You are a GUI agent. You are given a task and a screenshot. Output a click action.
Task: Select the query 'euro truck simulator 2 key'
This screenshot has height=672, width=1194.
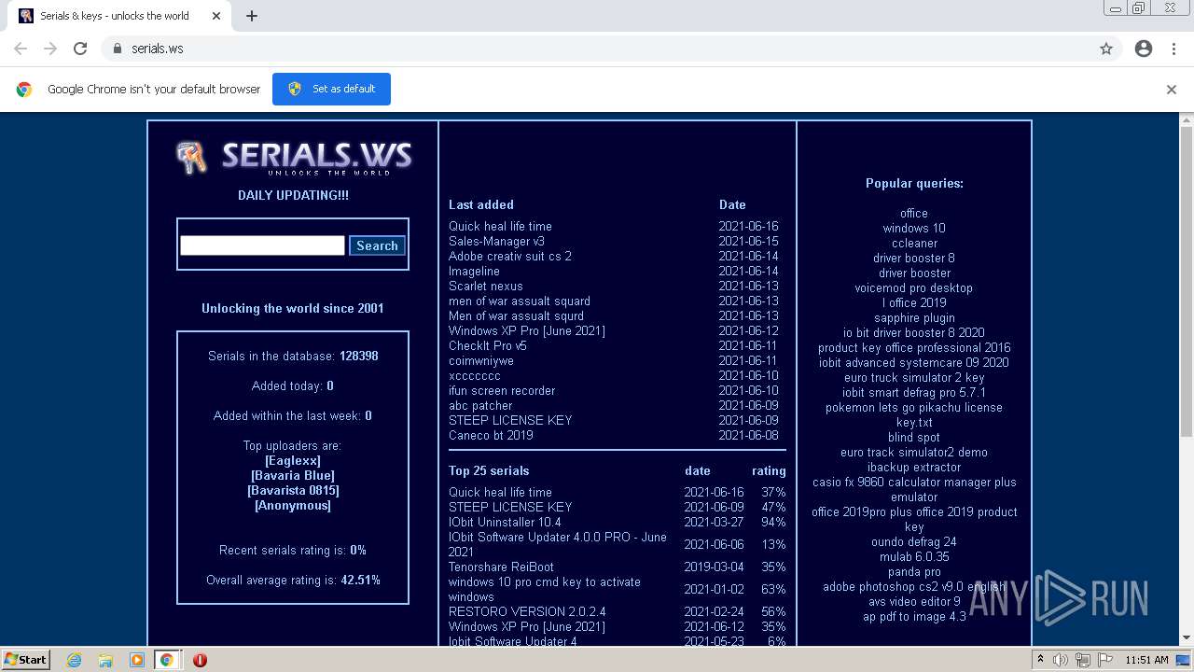pos(914,377)
